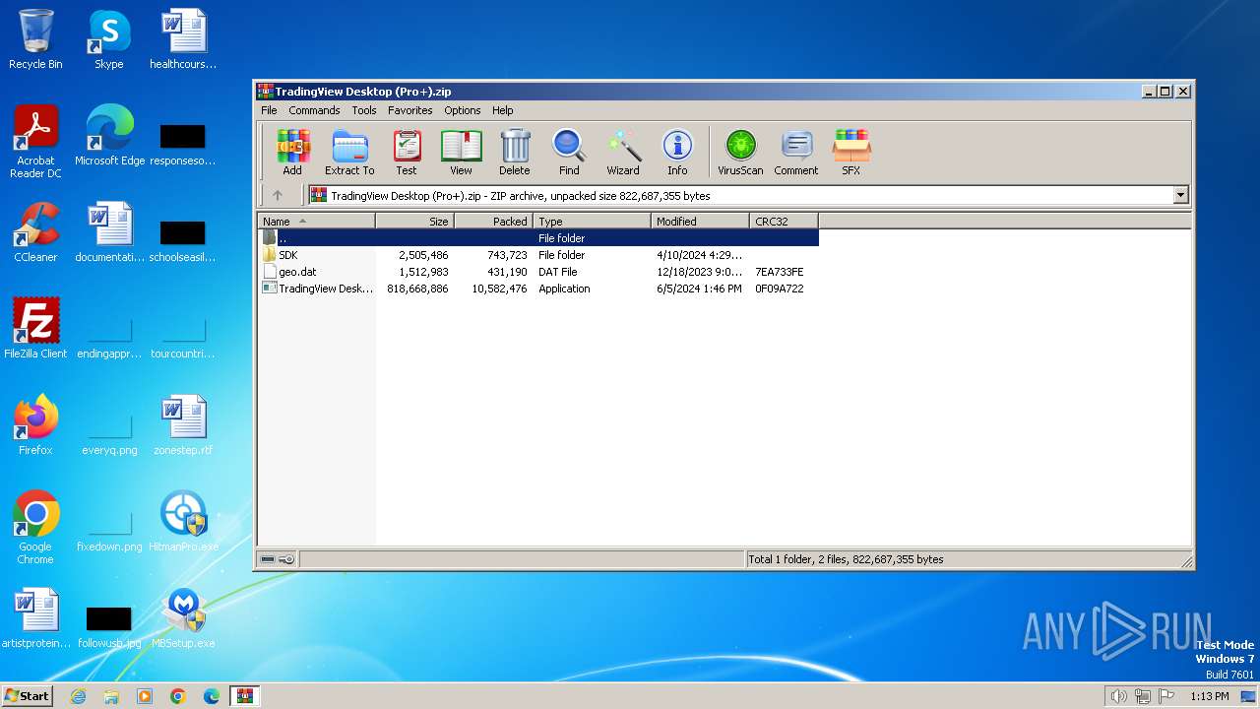Sort by Type column header

[x=592, y=222]
